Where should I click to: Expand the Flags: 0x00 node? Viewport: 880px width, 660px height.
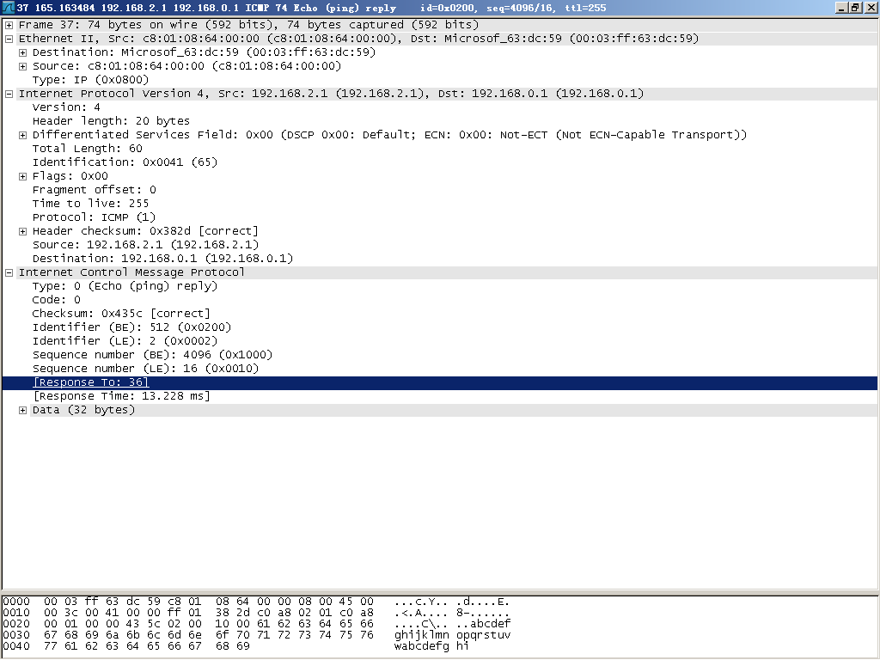pos(22,176)
